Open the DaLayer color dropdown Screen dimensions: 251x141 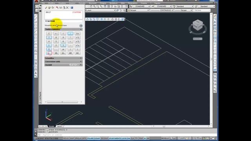148,10
